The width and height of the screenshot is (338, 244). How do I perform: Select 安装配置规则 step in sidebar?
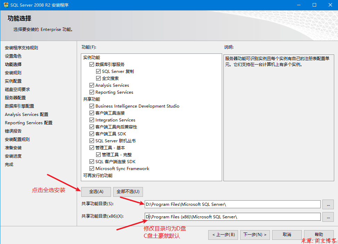click(x=17, y=140)
